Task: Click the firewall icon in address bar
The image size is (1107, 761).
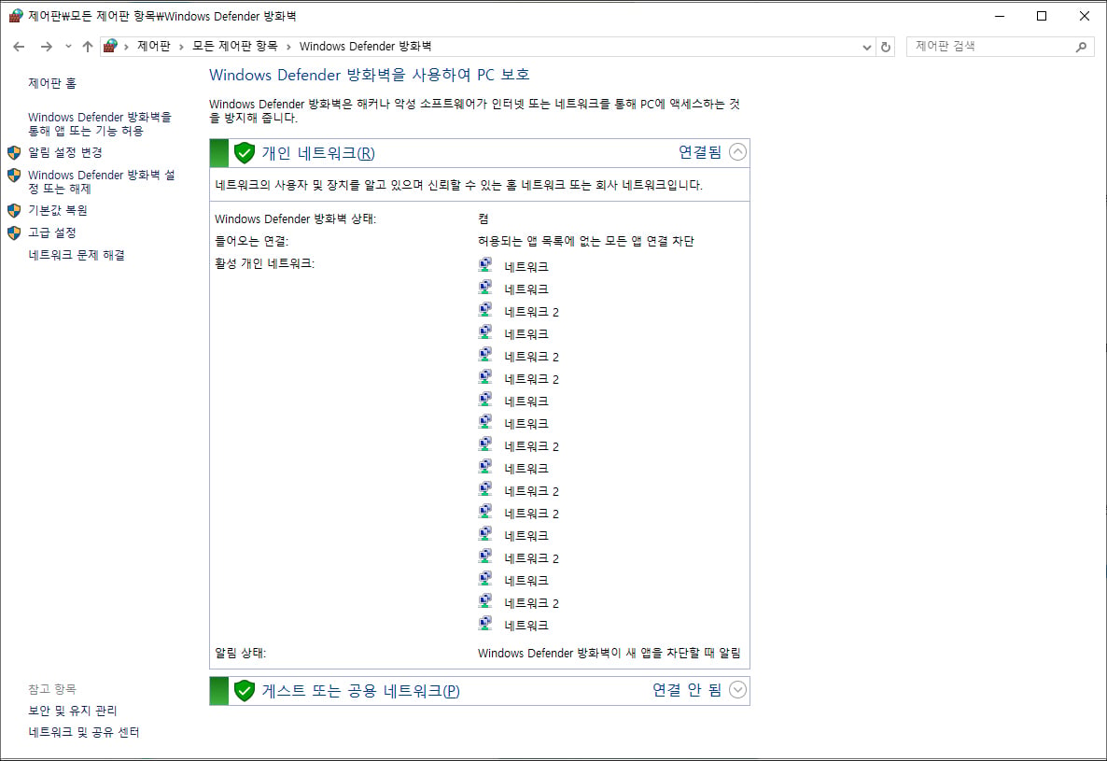Action: (110, 47)
